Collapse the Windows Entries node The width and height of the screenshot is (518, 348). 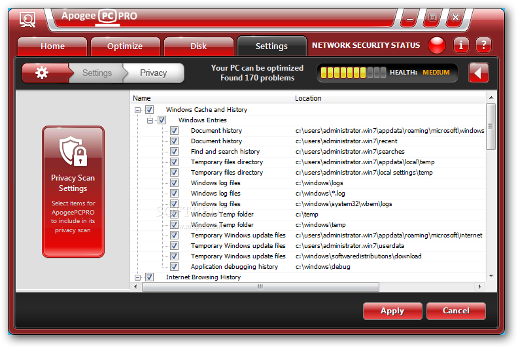150,120
